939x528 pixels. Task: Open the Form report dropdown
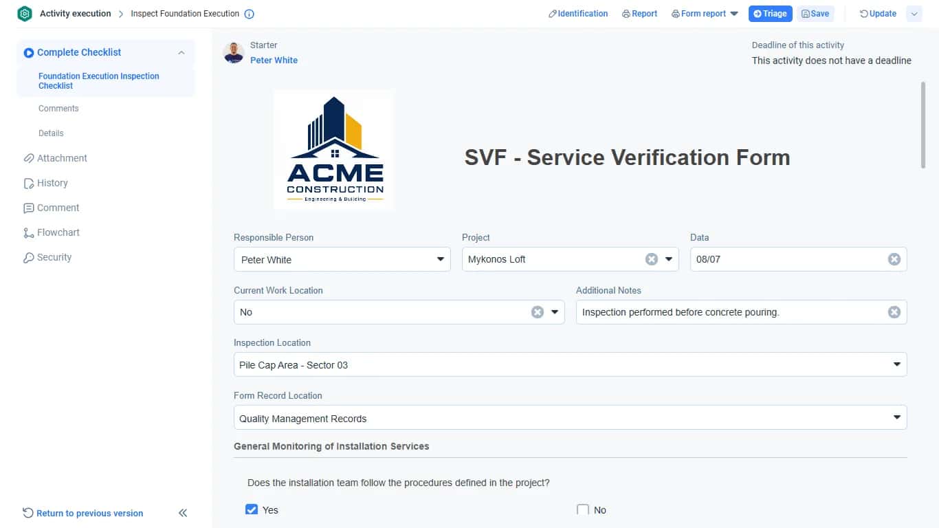[x=705, y=14]
